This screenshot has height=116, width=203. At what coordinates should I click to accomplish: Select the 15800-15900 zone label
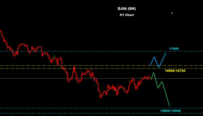170,111
